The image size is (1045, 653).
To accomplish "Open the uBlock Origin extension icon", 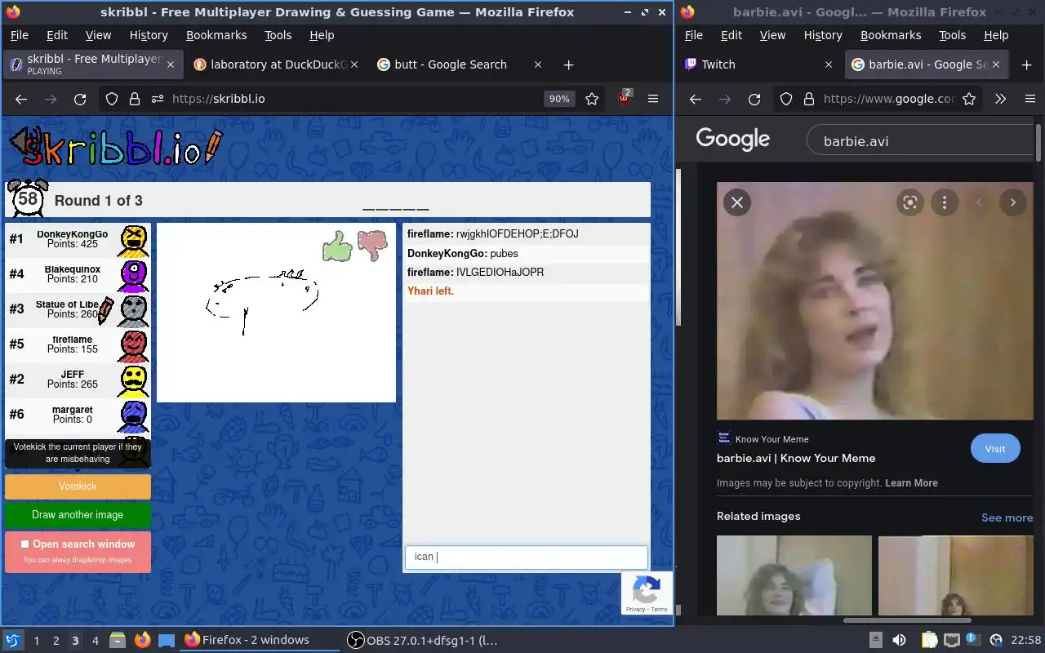I will click(625, 98).
